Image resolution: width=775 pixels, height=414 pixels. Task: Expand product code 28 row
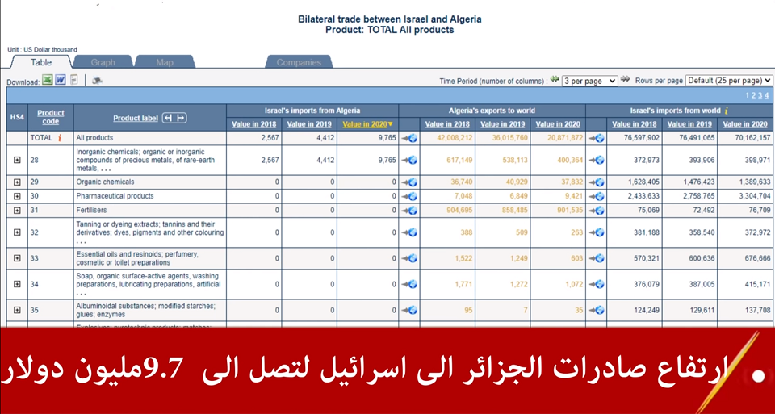pyautogui.click(x=17, y=160)
